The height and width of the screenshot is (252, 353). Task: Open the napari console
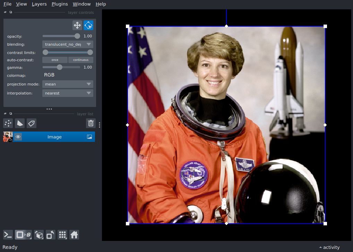coord(8,235)
